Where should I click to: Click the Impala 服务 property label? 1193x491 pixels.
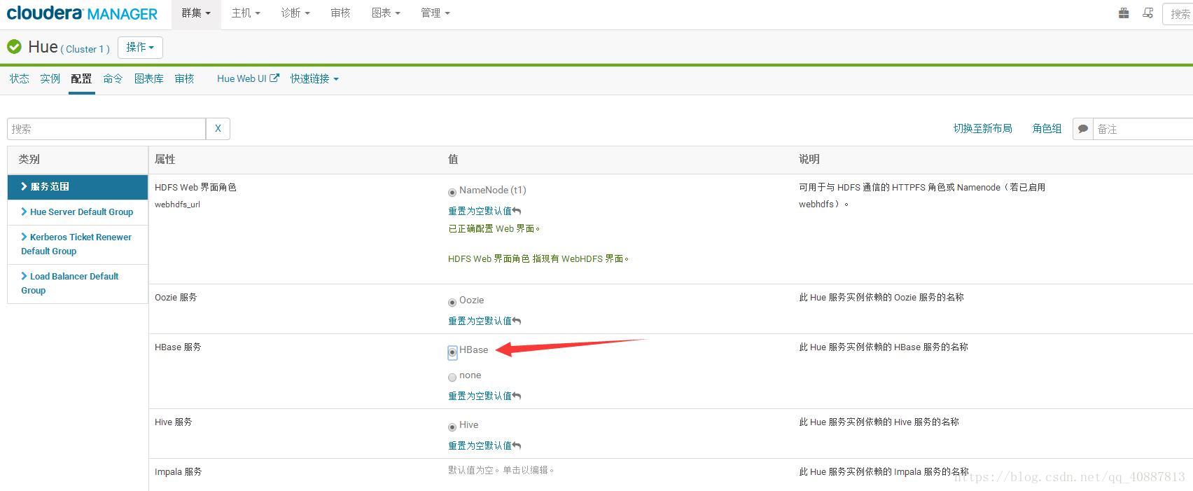pos(178,471)
